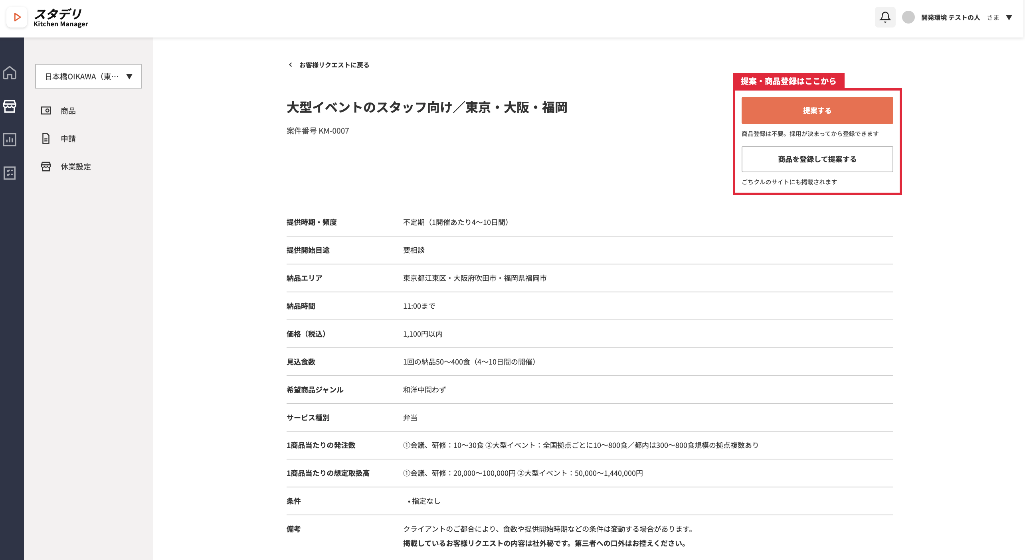Click the 弁当 service type value
The image size is (1025, 560).
click(x=410, y=418)
